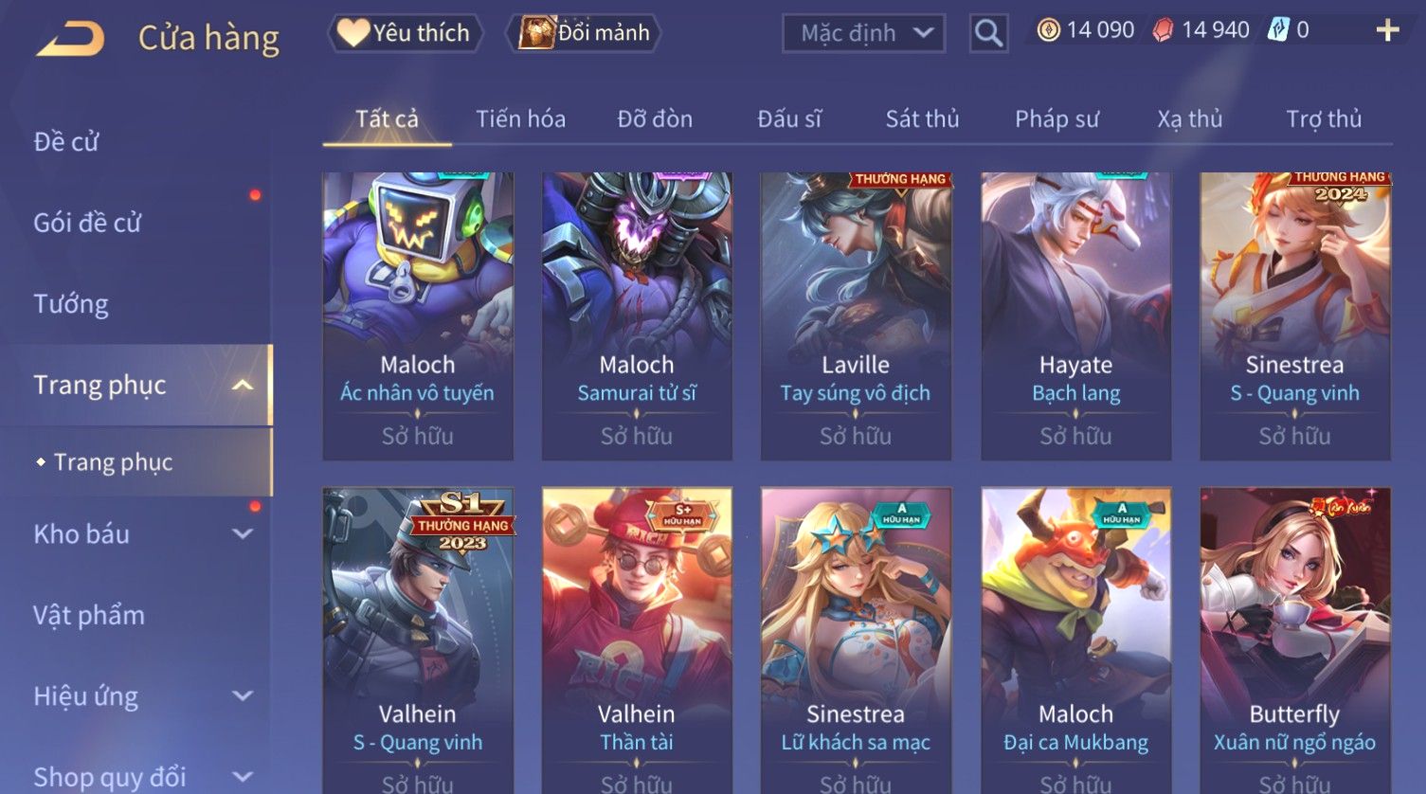The height and width of the screenshot is (794, 1426).
Task: Expand the Hiệu ứng sidebar section
Action: pos(243,695)
